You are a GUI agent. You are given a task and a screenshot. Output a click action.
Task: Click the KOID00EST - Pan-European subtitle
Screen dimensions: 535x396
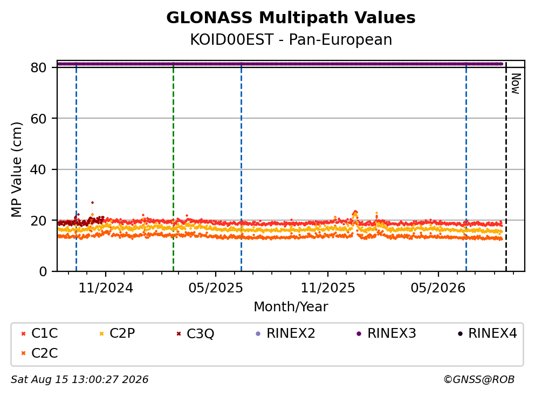[x=291, y=39]
